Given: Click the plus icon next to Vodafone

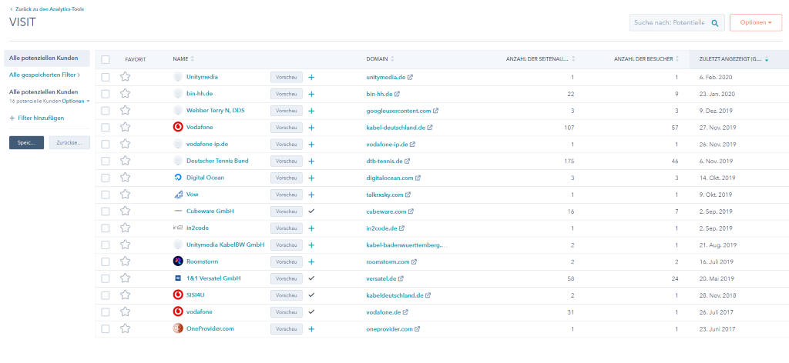Looking at the screenshot, I should point(311,127).
